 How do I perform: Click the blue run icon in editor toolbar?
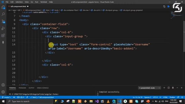pyautogui.click(x=169, y=6)
